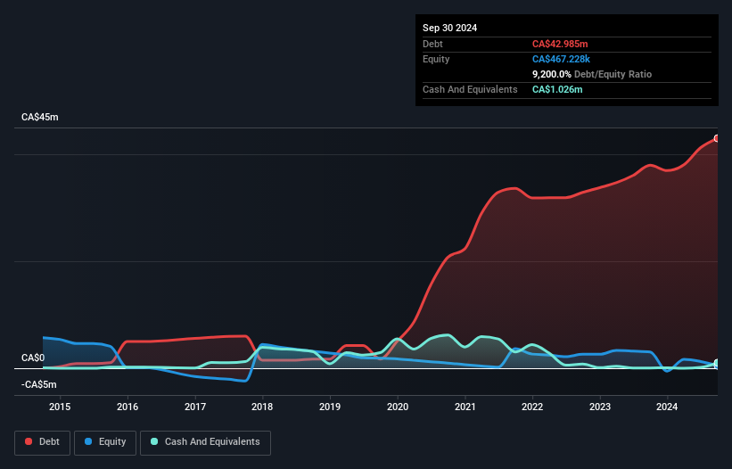Select the 2021 x-axis label
The height and width of the screenshot is (469, 732).
coord(465,407)
